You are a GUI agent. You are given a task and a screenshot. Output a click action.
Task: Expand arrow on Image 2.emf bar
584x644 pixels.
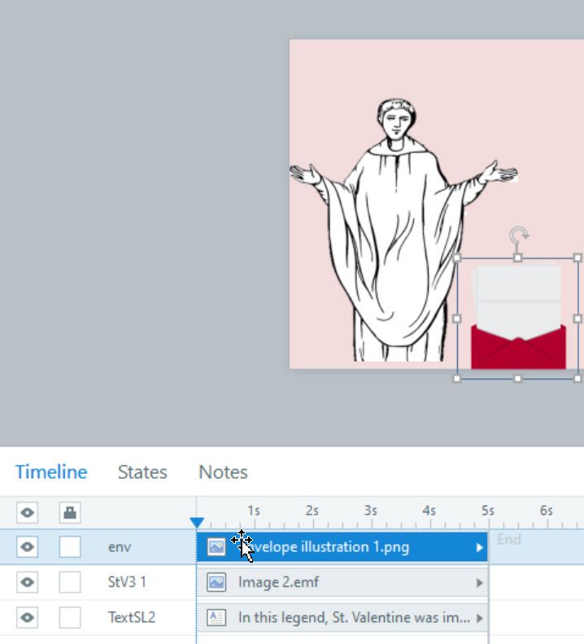click(479, 583)
